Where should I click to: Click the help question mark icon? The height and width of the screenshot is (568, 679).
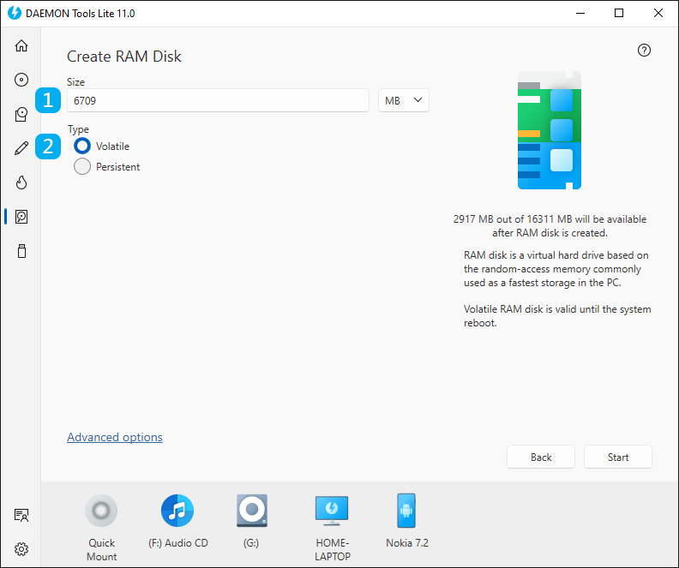pyautogui.click(x=644, y=51)
